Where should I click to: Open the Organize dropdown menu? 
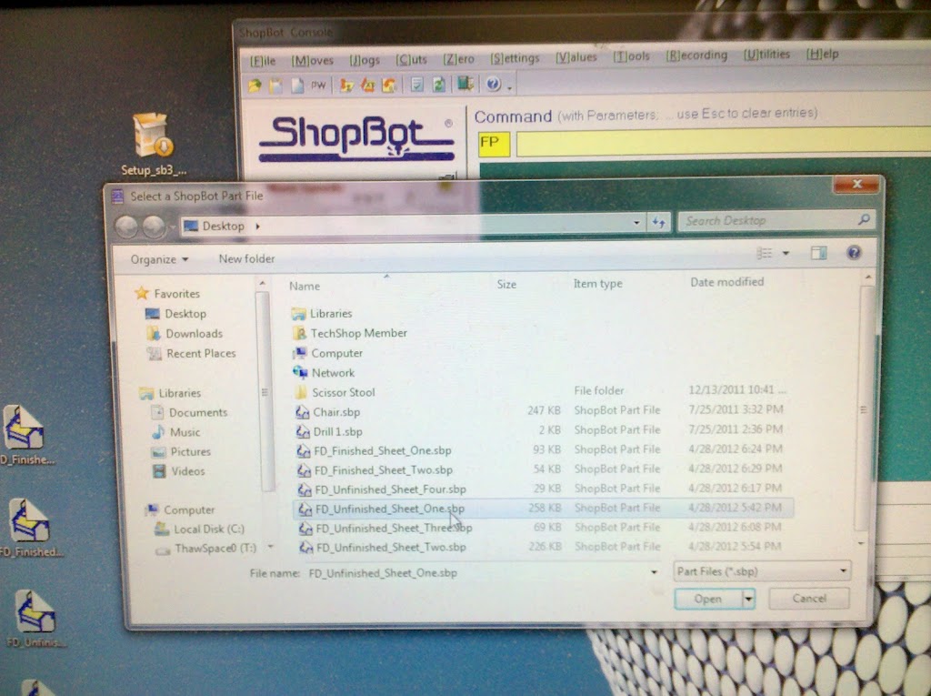(159, 259)
